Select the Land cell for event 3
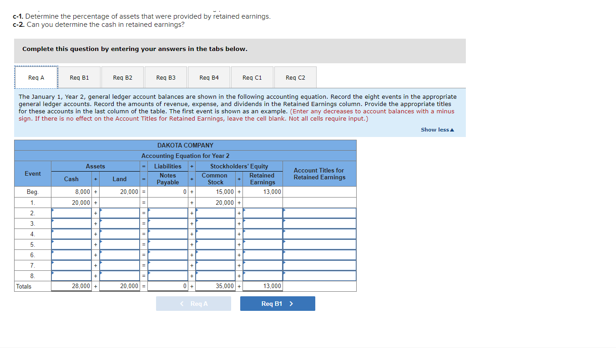The width and height of the screenshot is (616, 350). [120, 223]
